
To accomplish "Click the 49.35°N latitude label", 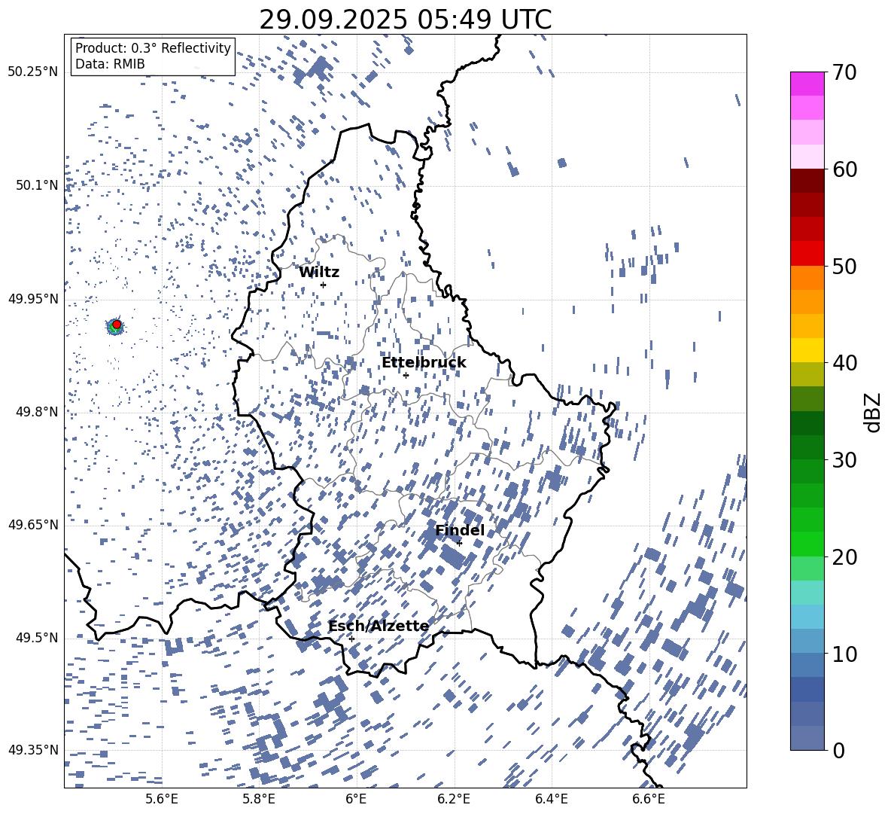I will click(x=33, y=750).
